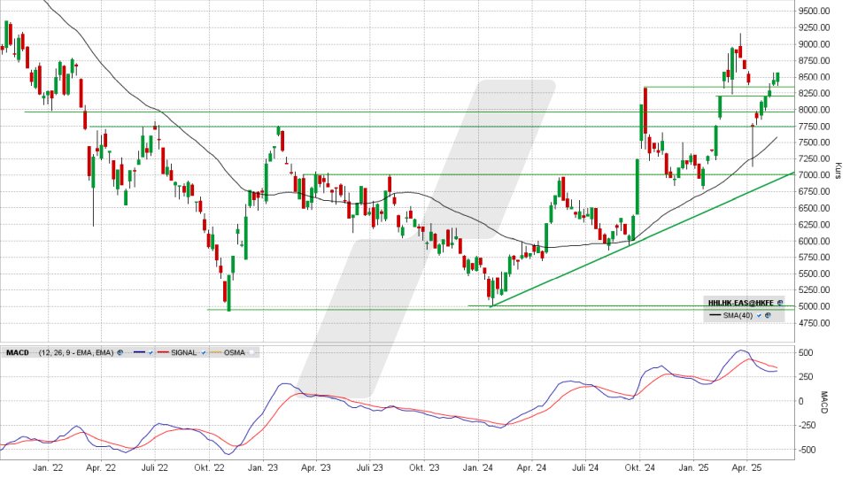
Task: Open settings icon next to SMA(40)
Action: pos(768,315)
